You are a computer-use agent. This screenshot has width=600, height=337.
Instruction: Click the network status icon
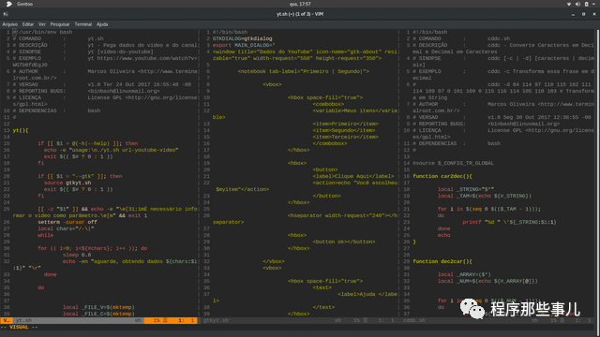click(569, 4)
